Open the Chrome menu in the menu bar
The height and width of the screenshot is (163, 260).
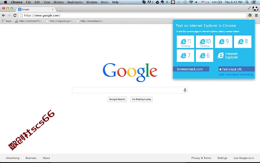(17, 2)
